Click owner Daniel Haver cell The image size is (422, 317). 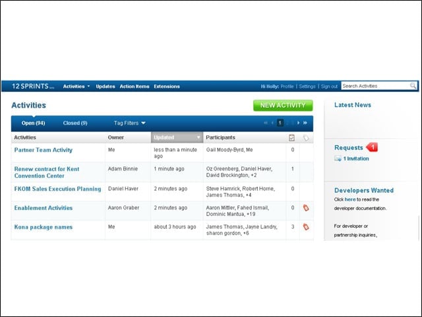pos(123,189)
